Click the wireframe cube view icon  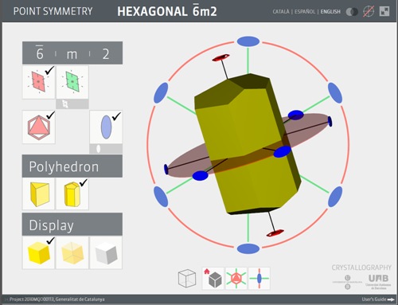point(187,278)
